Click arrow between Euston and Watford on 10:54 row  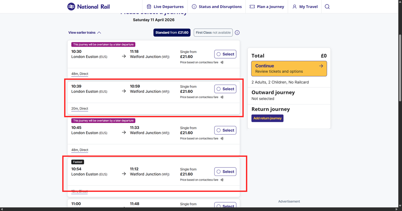click(124, 174)
